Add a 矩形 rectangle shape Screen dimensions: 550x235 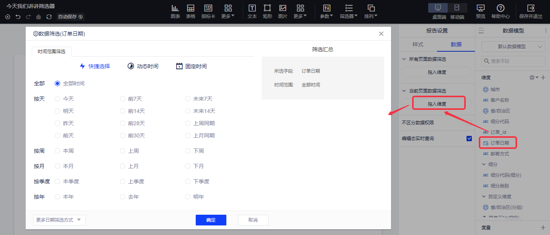click(267, 11)
